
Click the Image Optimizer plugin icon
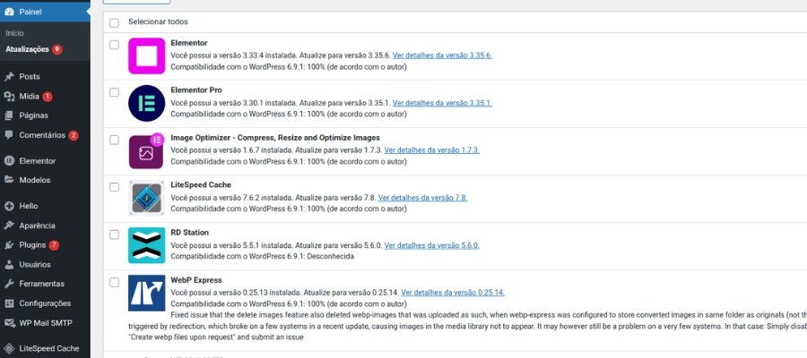[146, 151]
